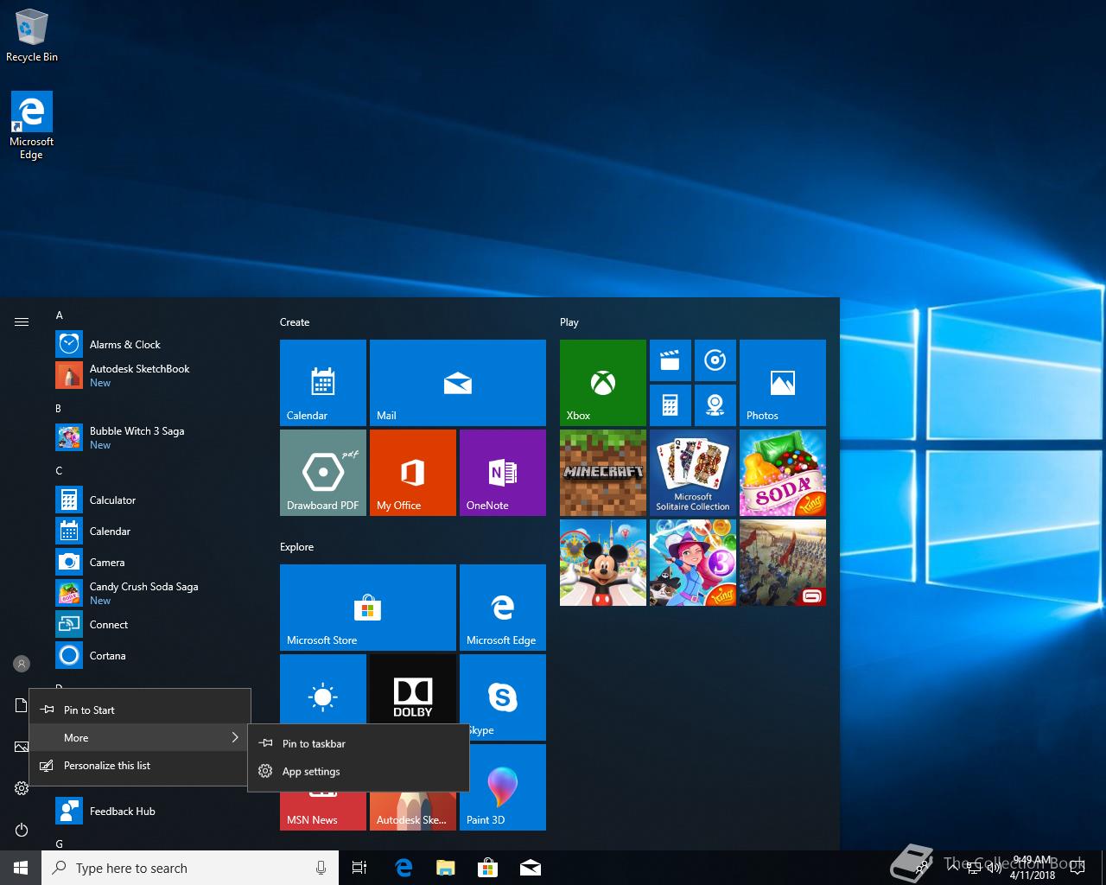Open Mail from the taskbar
Image resolution: width=1106 pixels, height=885 pixels.
pos(530,868)
